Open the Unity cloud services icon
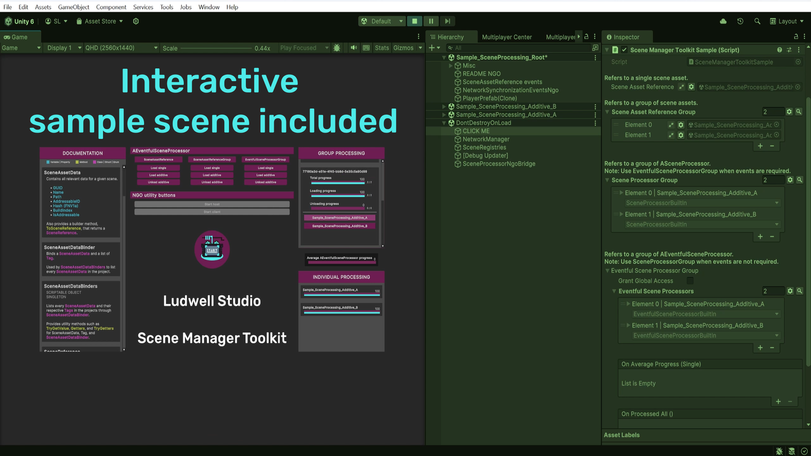 [x=723, y=21]
